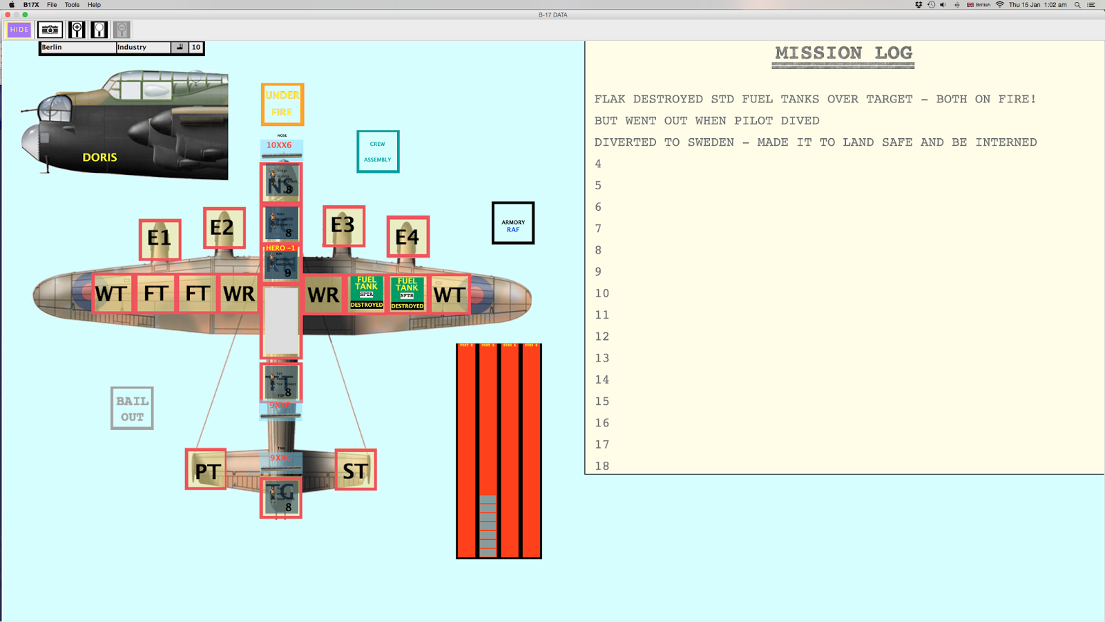Select the ST starboard tailplane tile
The image size is (1105, 622).
tap(356, 470)
